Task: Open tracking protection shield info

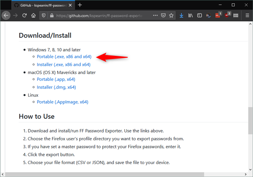Action: click(x=44, y=16)
